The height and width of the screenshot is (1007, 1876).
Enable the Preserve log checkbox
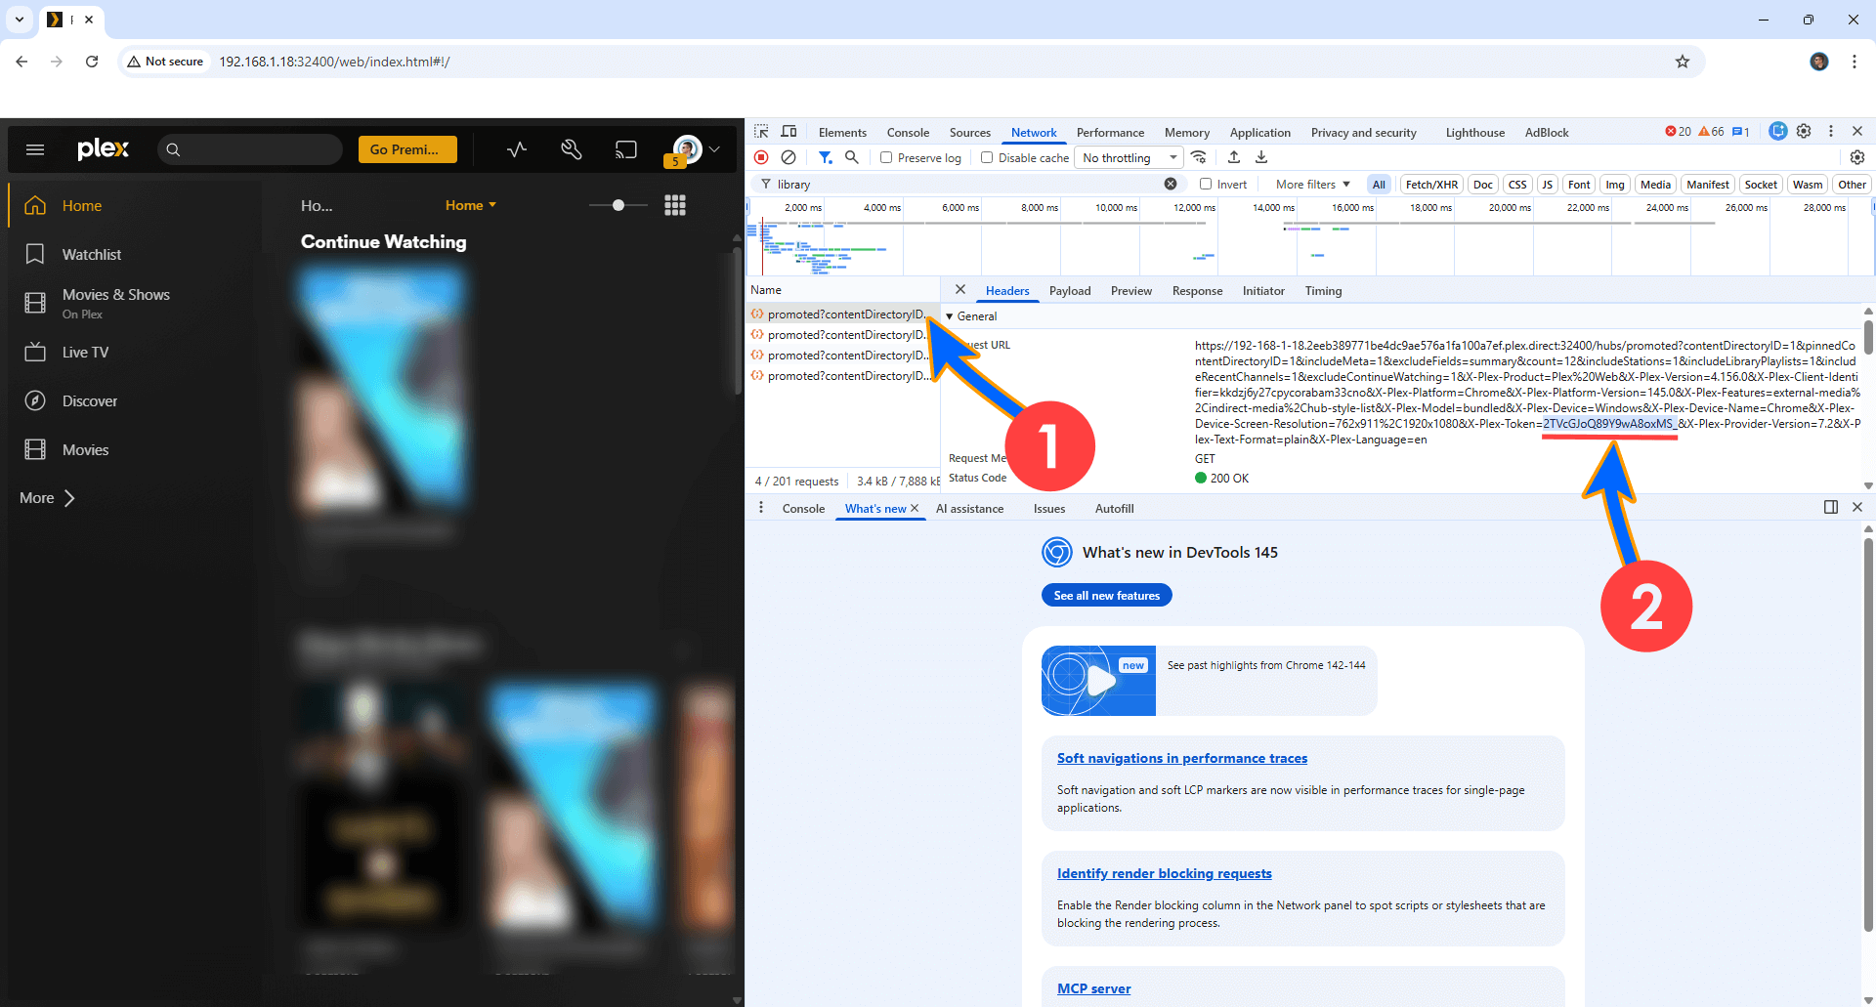click(886, 157)
